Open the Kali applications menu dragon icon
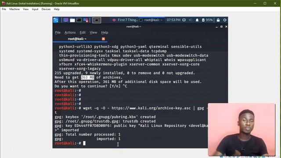Image resolution: width=281 pixels, height=158 pixels. 56,20
